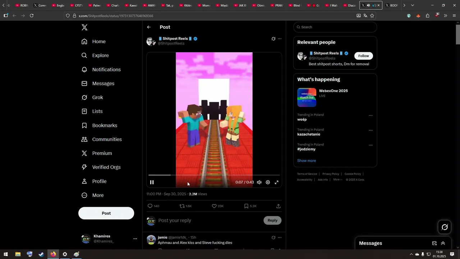Click the Search box
Screen dimensions: 460x259
pyautogui.click(x=335, y=27)
